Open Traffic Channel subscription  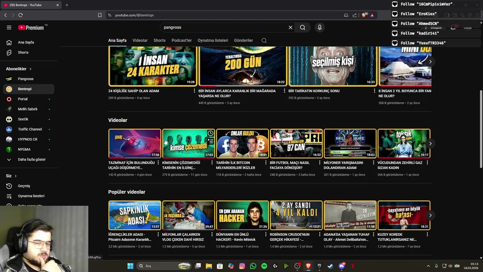[29, 129]
